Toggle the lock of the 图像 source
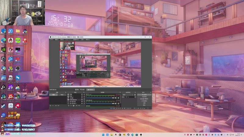The image size is (244, 137). [x=84, y=94]
